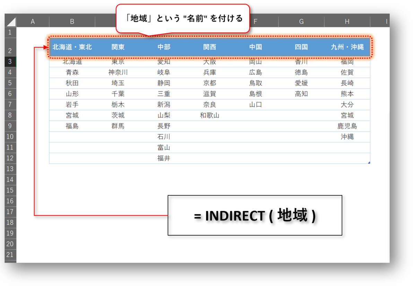Select column header G

pos(301,21)
